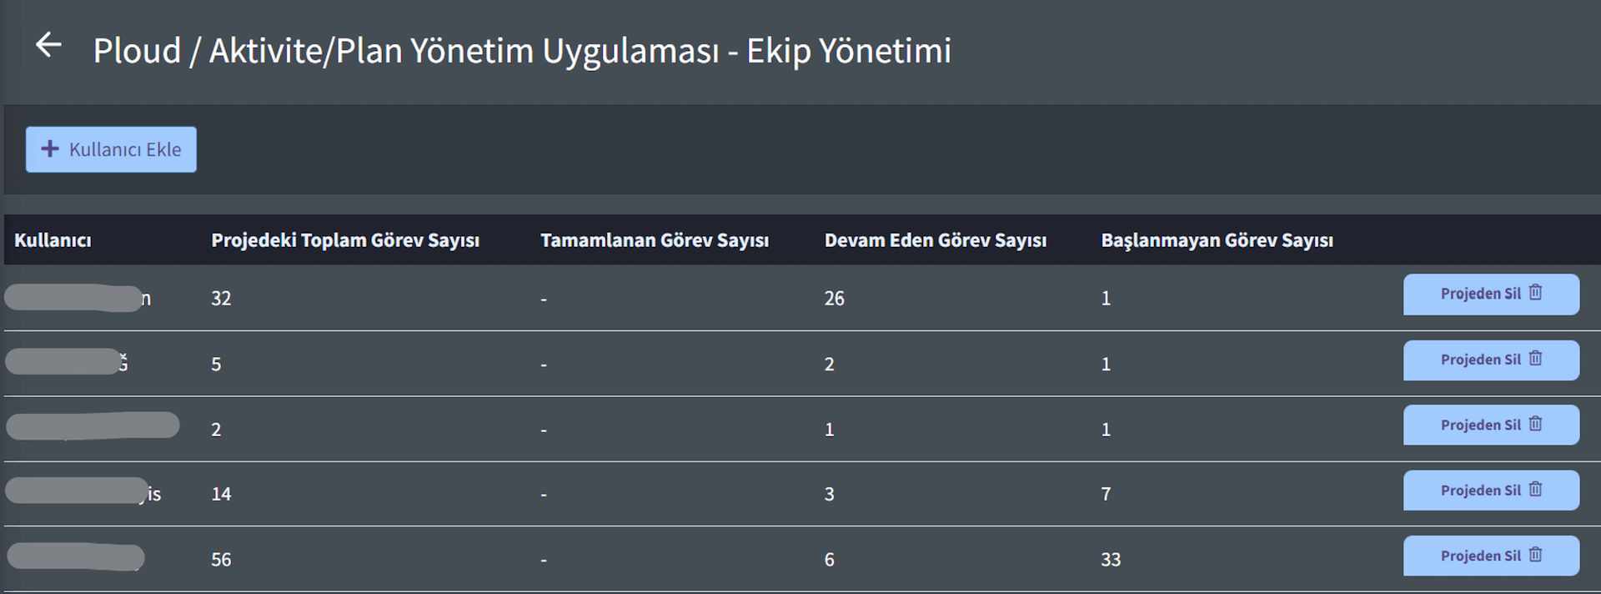Select the first user row ending in 'n'
Image resolution: width=1601 pixels, height=594 pixels.
pos(800,298)
